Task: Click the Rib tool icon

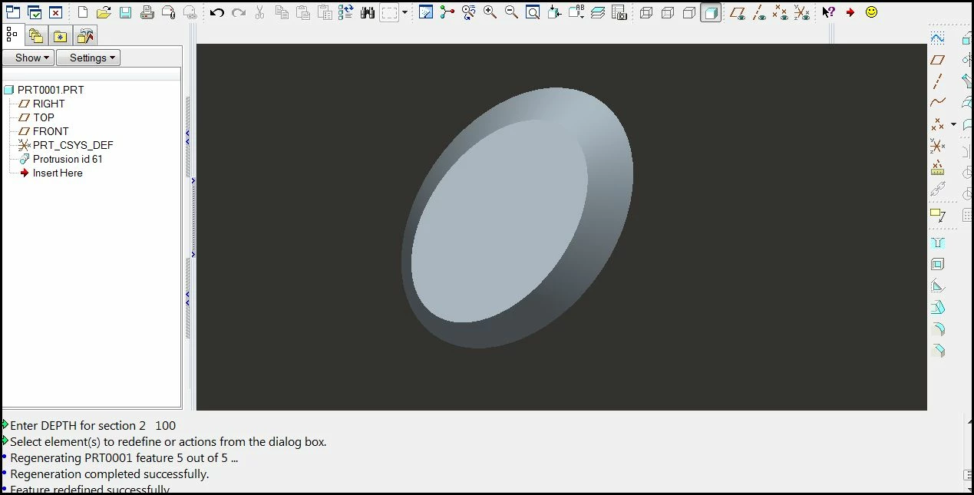Action: [937, 286]
